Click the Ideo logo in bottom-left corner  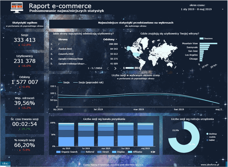click(5, 163)
